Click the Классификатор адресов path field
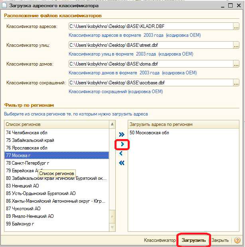Screen dimensions: 245x247 [150, 26]
